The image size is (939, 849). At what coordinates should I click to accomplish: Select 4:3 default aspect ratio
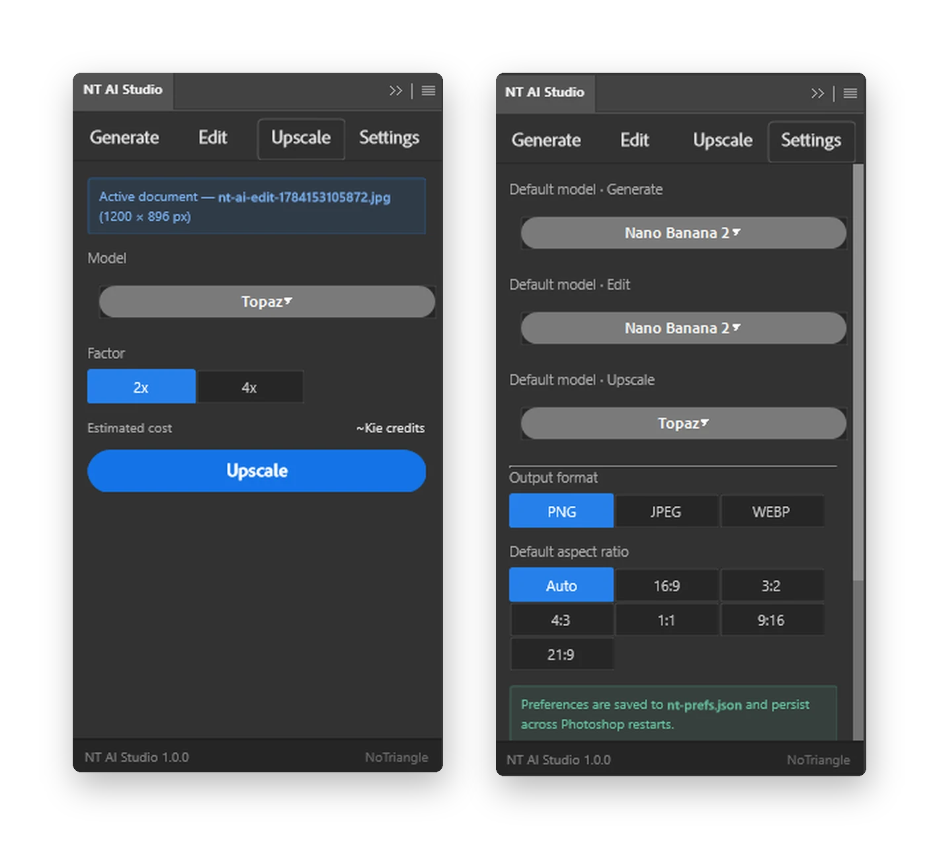tap(561, 620)
